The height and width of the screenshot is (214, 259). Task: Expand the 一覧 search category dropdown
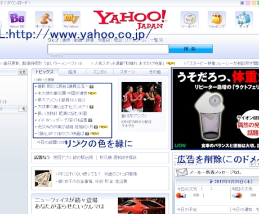(161, 40)
